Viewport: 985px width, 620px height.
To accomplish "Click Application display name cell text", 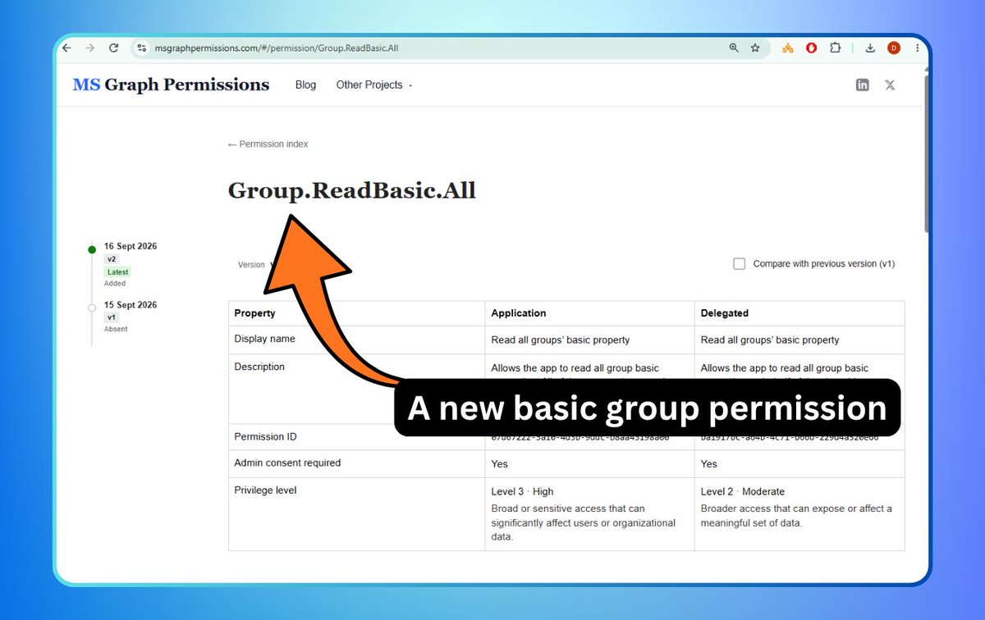I will [561, 340].
